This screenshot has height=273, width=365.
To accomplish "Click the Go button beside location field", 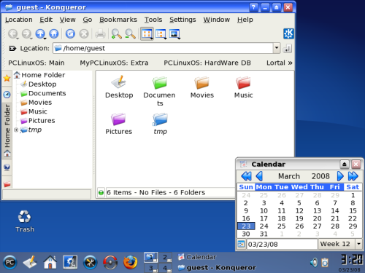I will pyautogui.click(x=288, y=48).
